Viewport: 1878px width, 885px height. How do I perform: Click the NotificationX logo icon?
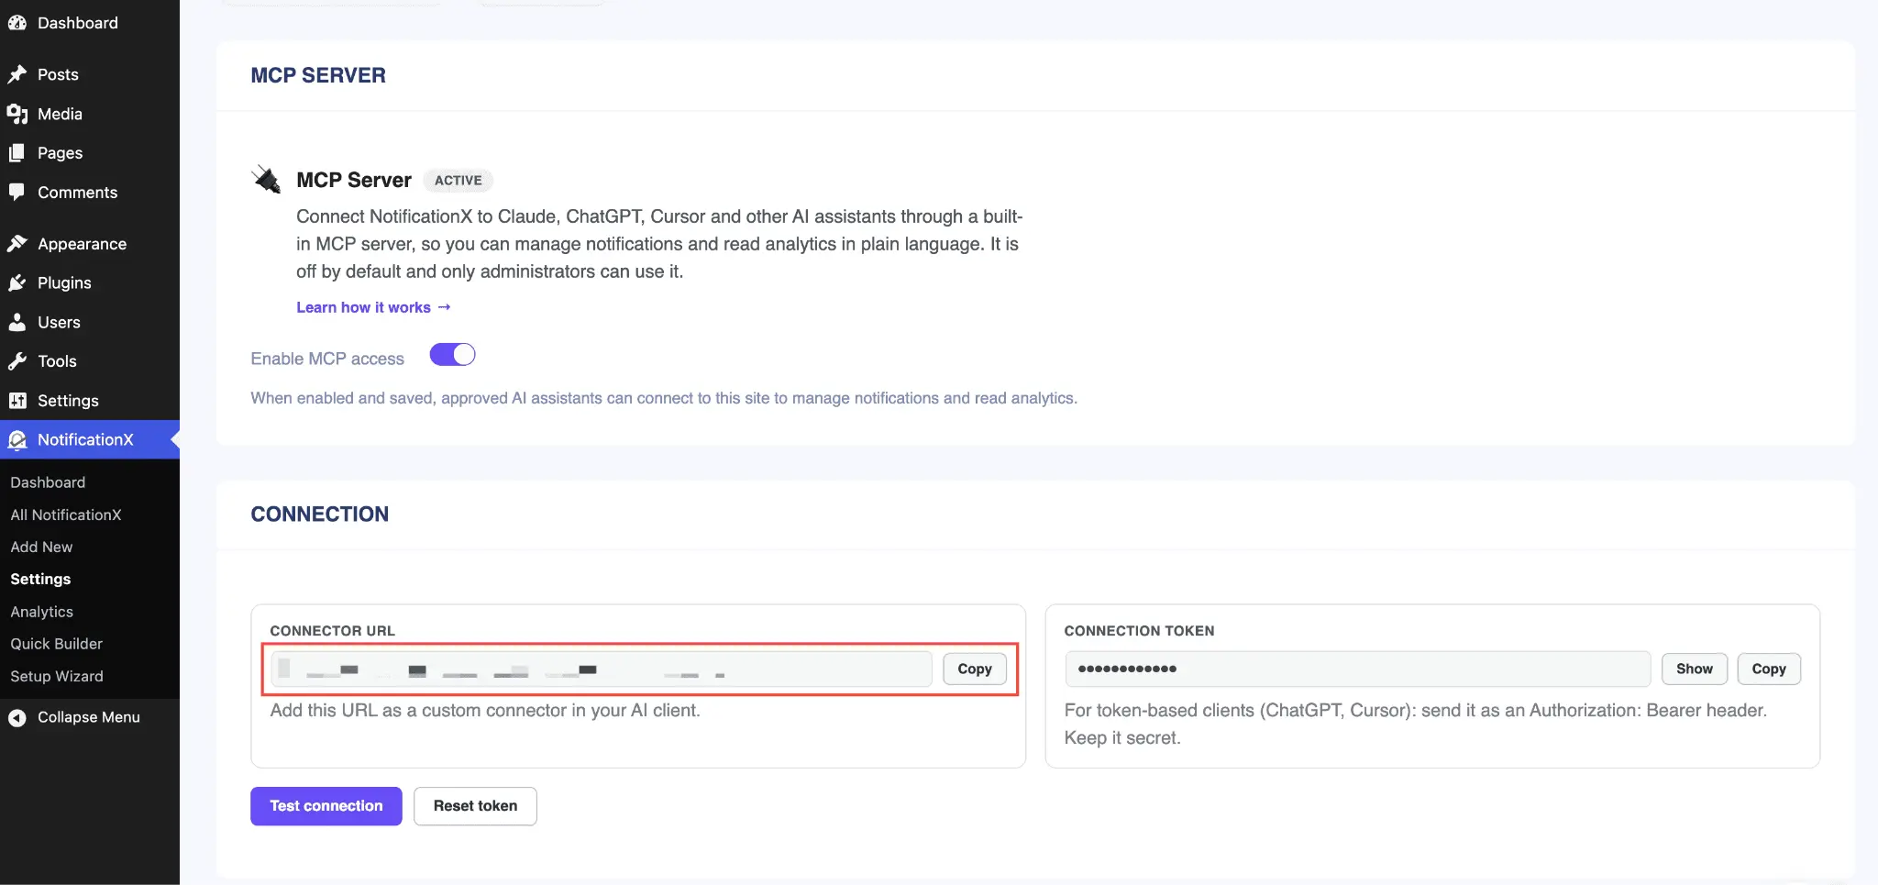coord(17,440)
